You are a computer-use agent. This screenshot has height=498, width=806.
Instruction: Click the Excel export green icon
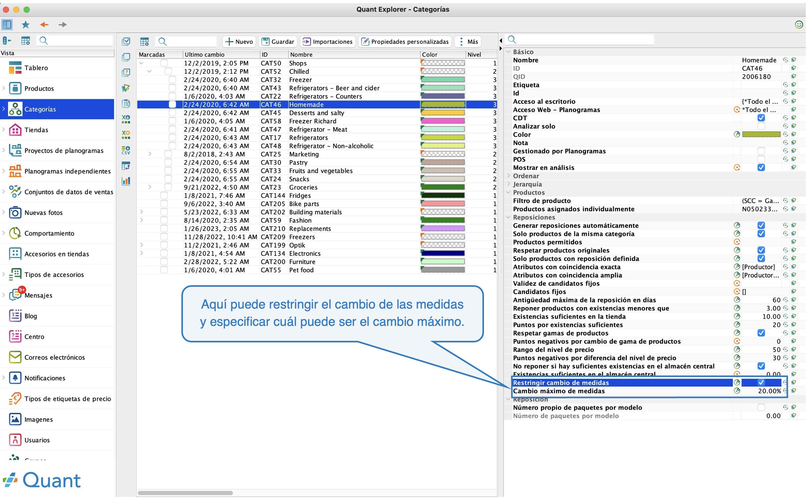point(126,119)
